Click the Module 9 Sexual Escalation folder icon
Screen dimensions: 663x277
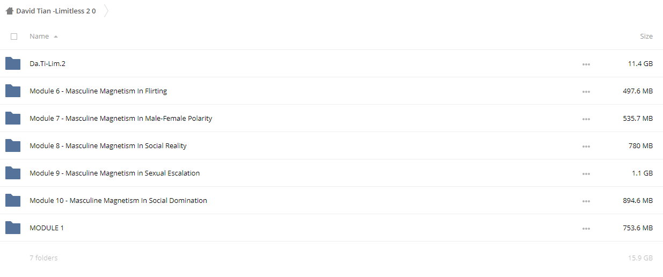pos(13,173)
